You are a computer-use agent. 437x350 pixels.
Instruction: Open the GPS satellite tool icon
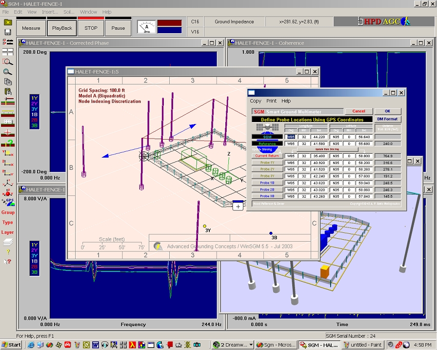click(8, 202)
